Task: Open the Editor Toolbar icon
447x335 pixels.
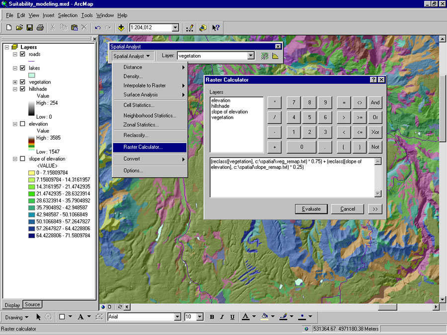Action: pos(189,28)
